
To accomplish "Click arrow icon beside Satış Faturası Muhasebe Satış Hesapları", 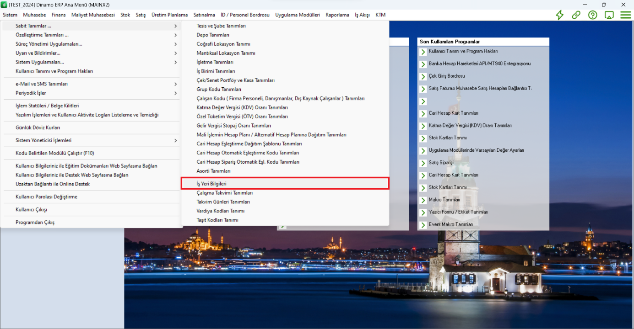I will [423, 89].
